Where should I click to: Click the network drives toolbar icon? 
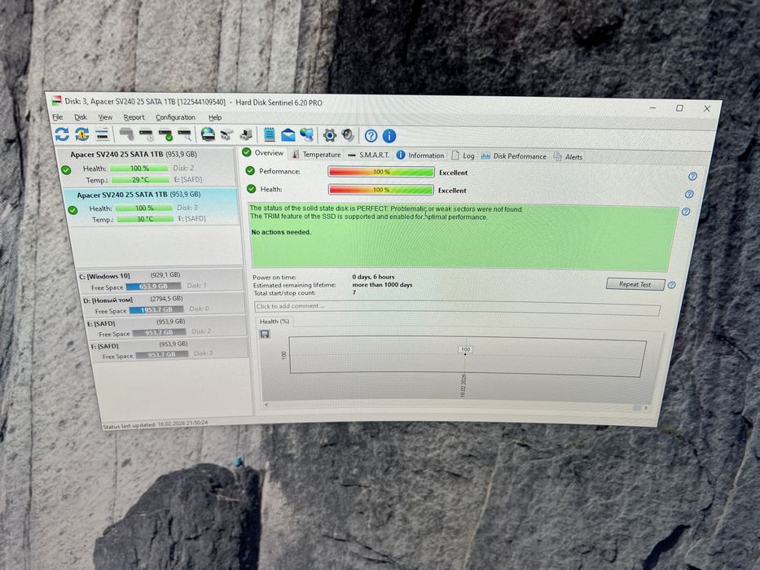coord(226,134)
